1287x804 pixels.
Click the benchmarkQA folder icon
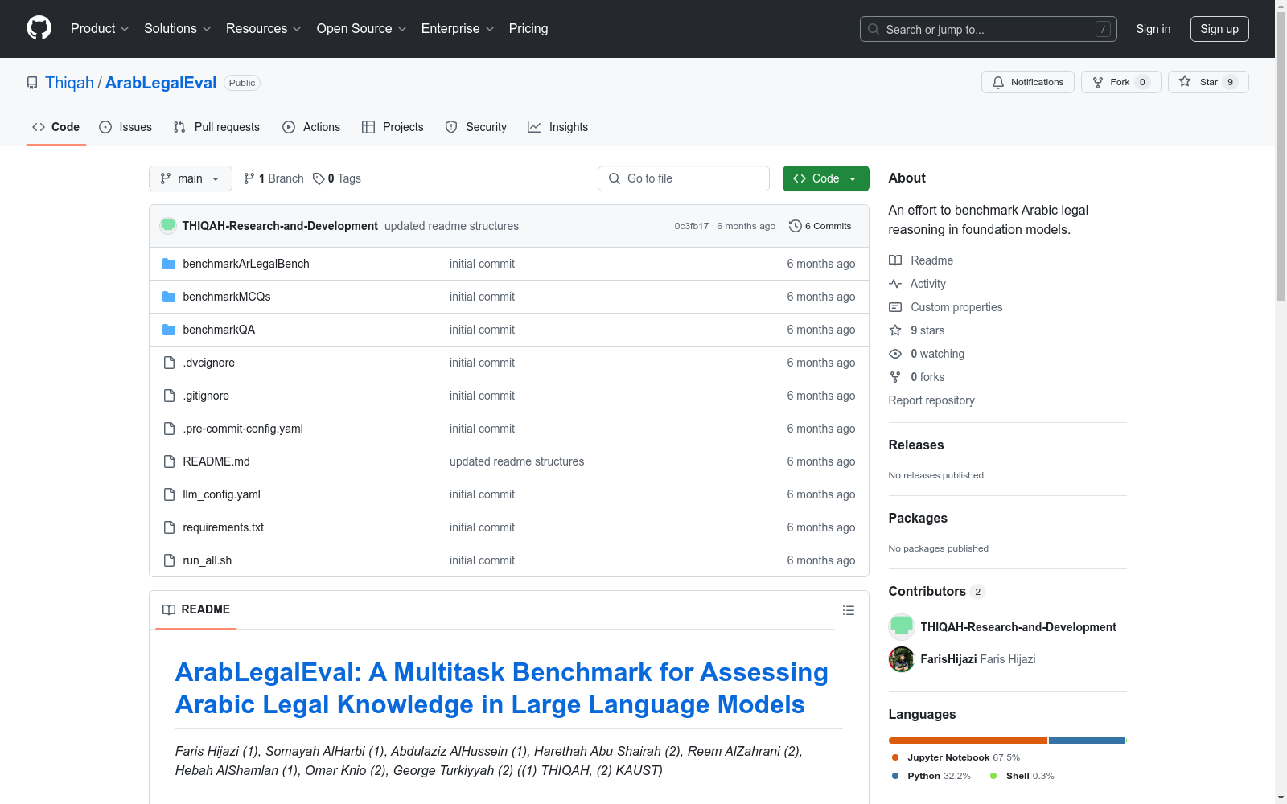point(169,330)
